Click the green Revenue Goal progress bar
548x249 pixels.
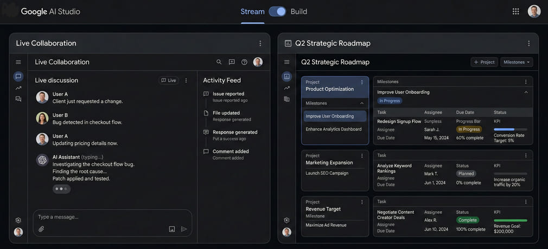[x=510, y=220]
